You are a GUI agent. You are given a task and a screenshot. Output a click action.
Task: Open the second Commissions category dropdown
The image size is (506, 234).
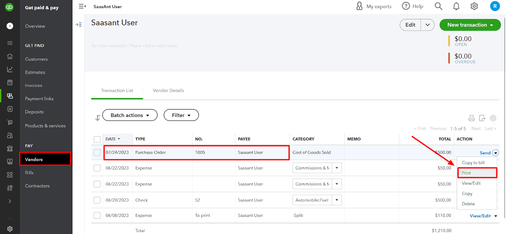(x=337, y=184)
